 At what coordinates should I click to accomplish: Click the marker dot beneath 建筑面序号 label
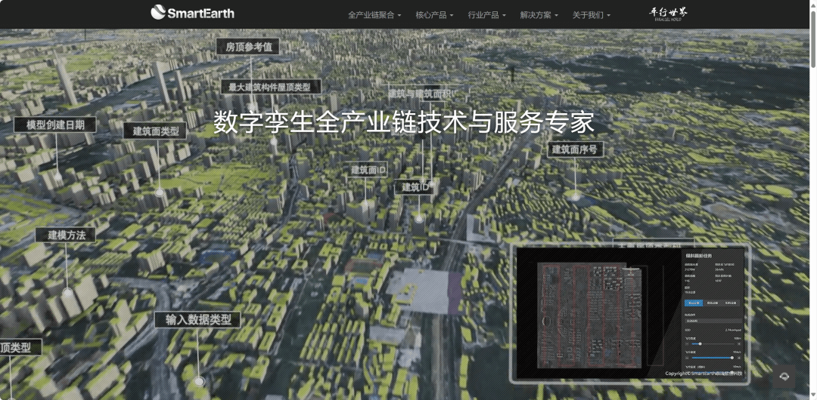(575, 197)
